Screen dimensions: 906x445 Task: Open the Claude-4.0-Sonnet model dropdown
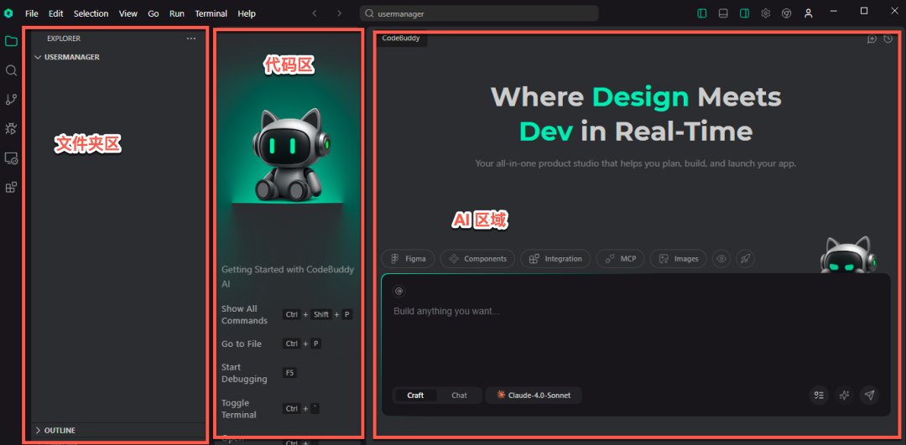point(534,396)
